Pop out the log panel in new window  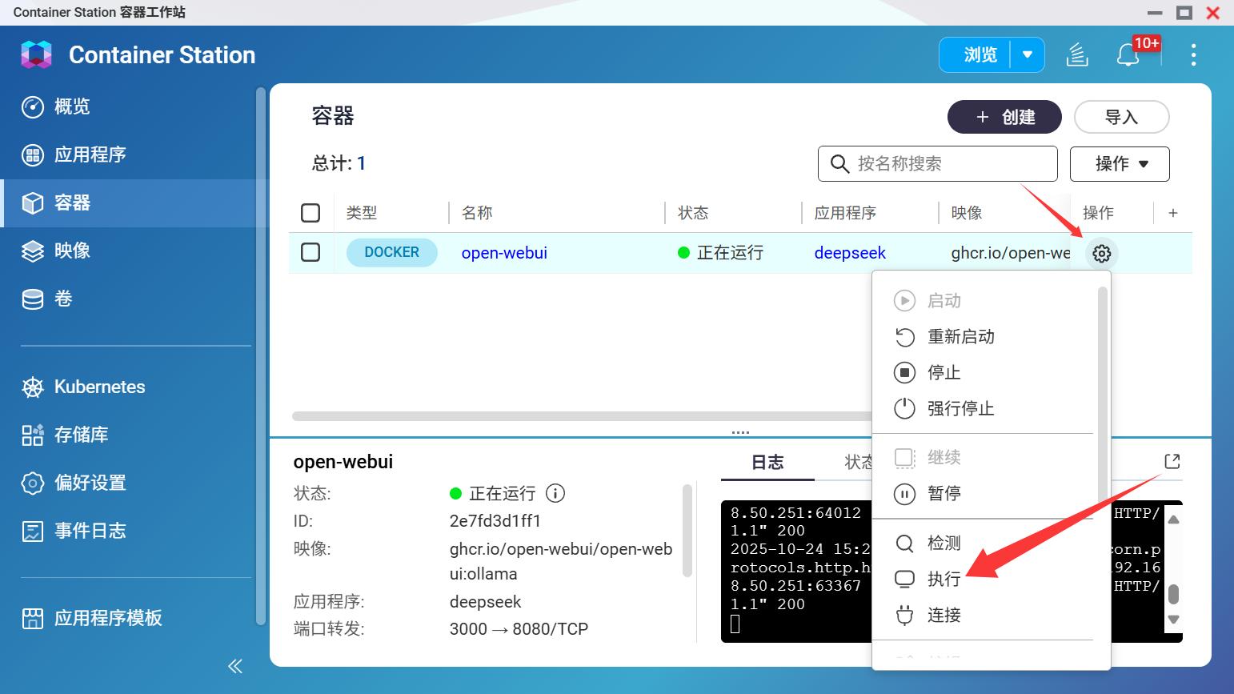pyautogui.click(x=1172, y=461)
